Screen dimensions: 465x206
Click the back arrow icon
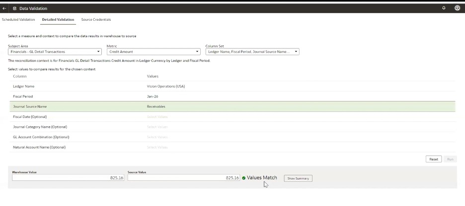[4, 8]
